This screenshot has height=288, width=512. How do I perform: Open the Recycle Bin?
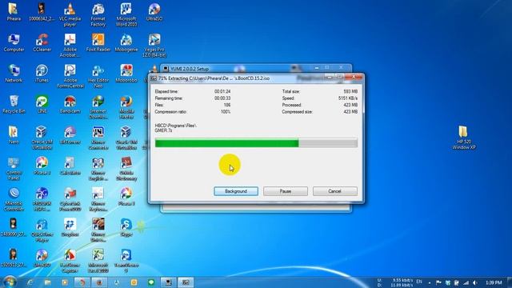[14, 105]
